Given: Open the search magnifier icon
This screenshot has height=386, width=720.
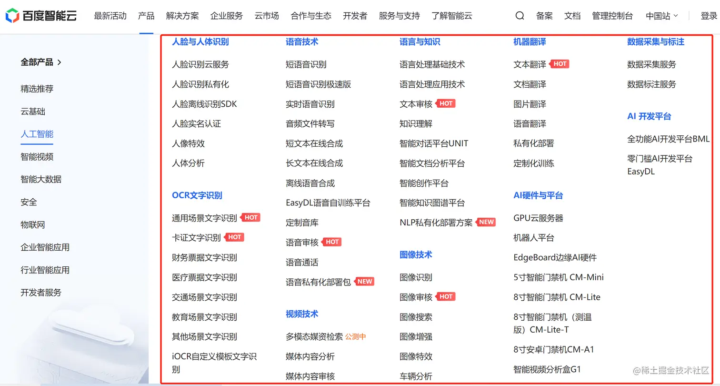Looking at the screenshot, I should click(520, 16).
